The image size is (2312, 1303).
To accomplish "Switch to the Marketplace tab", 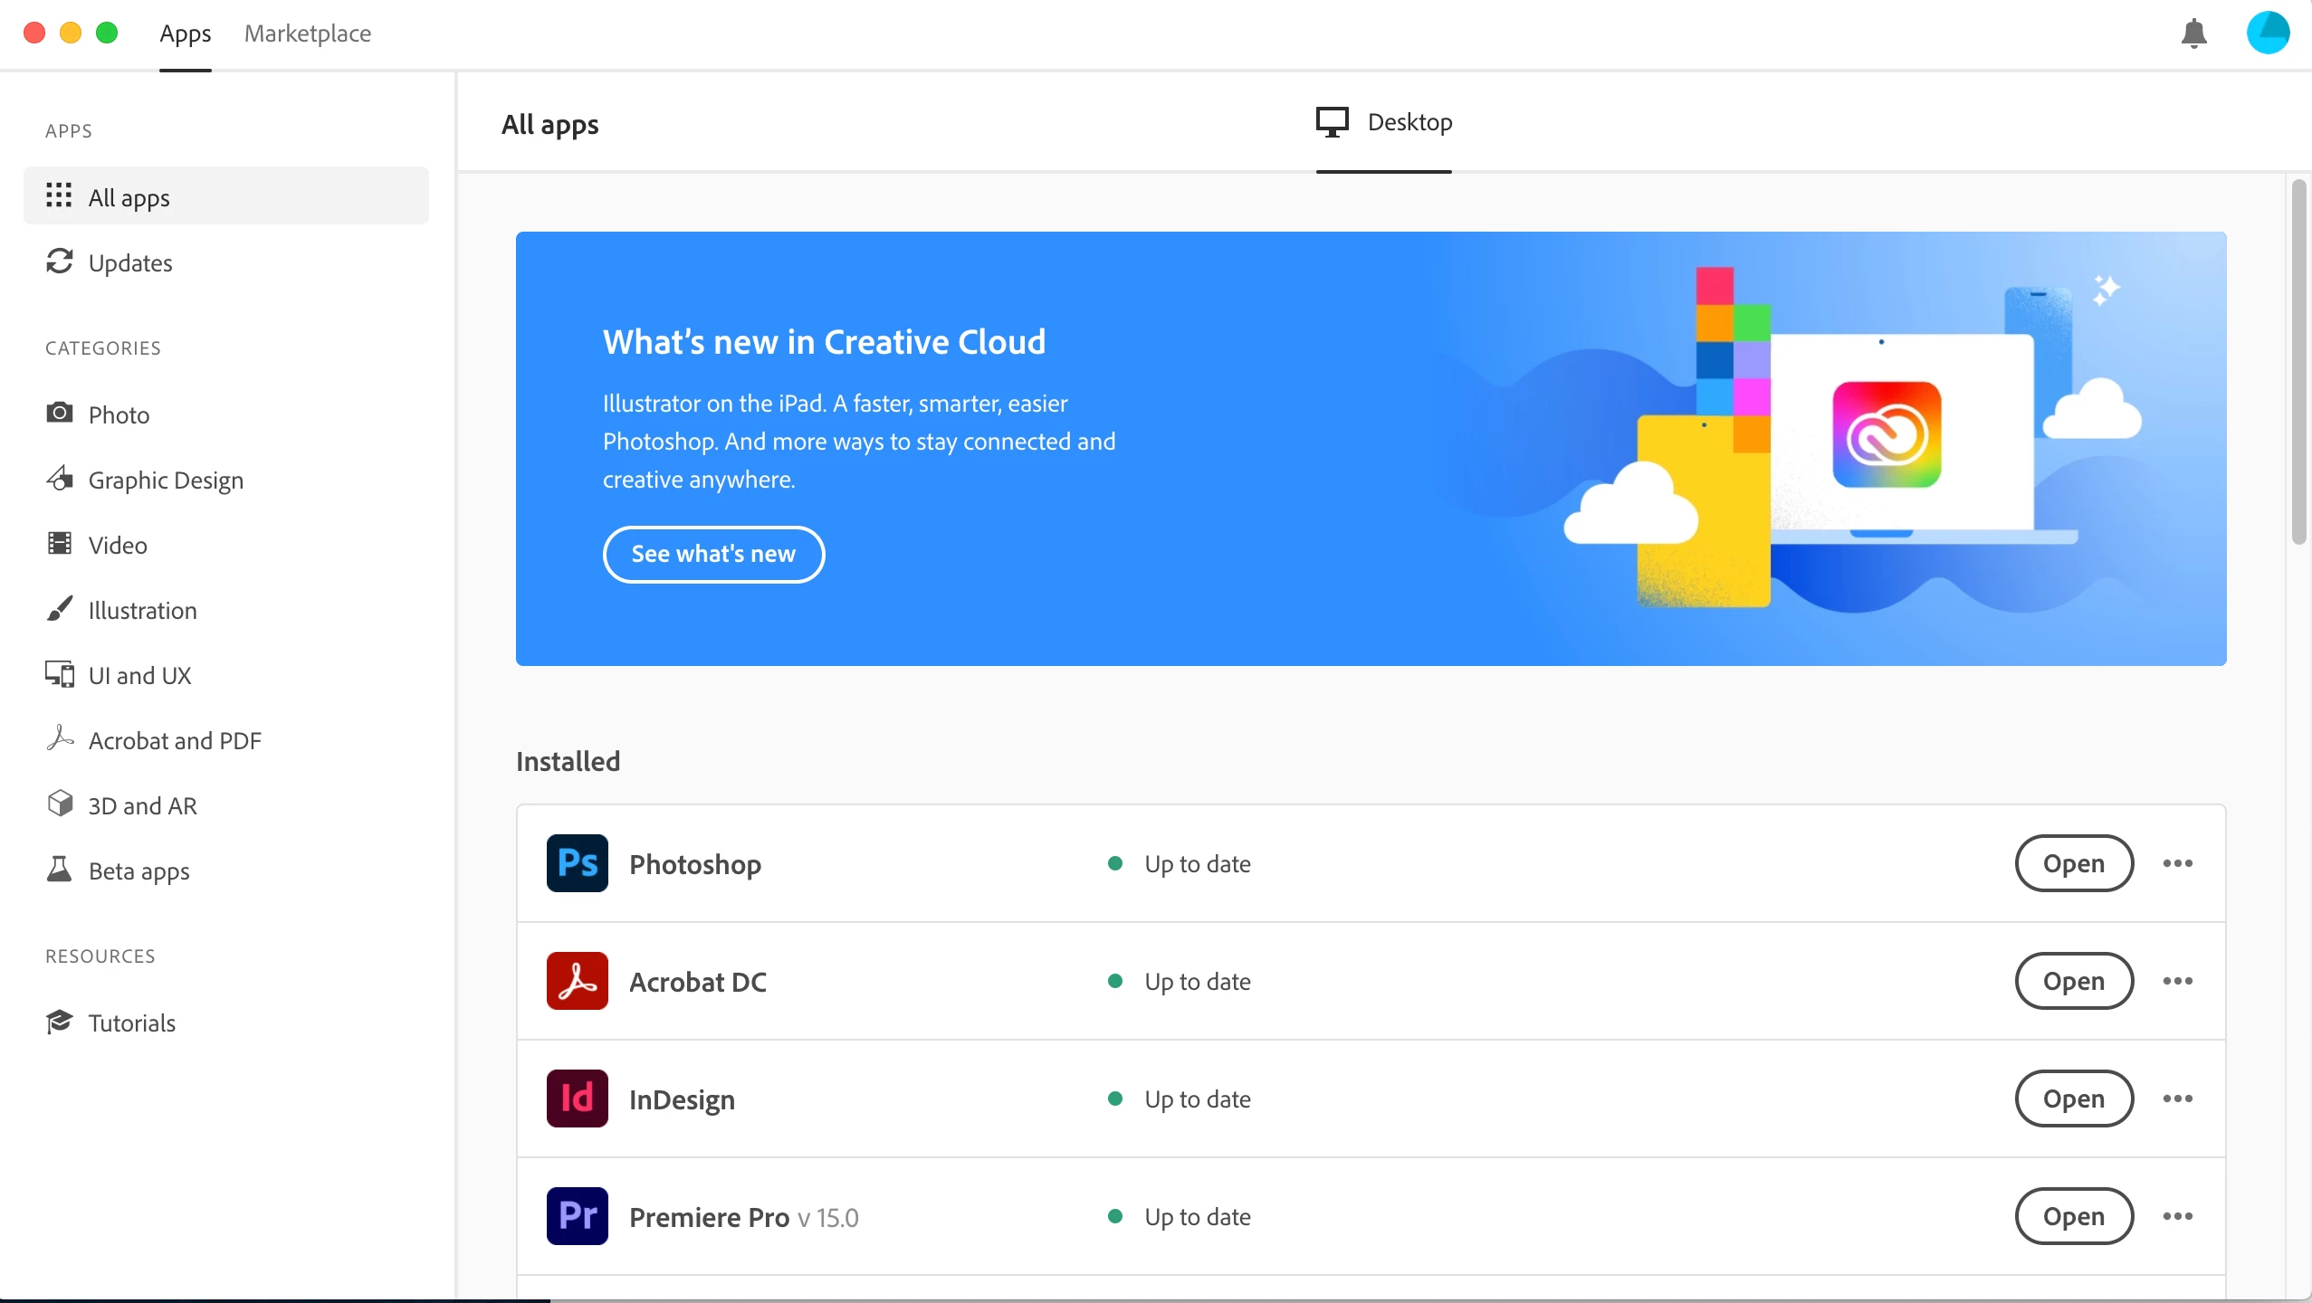I will tap(308, 33).
